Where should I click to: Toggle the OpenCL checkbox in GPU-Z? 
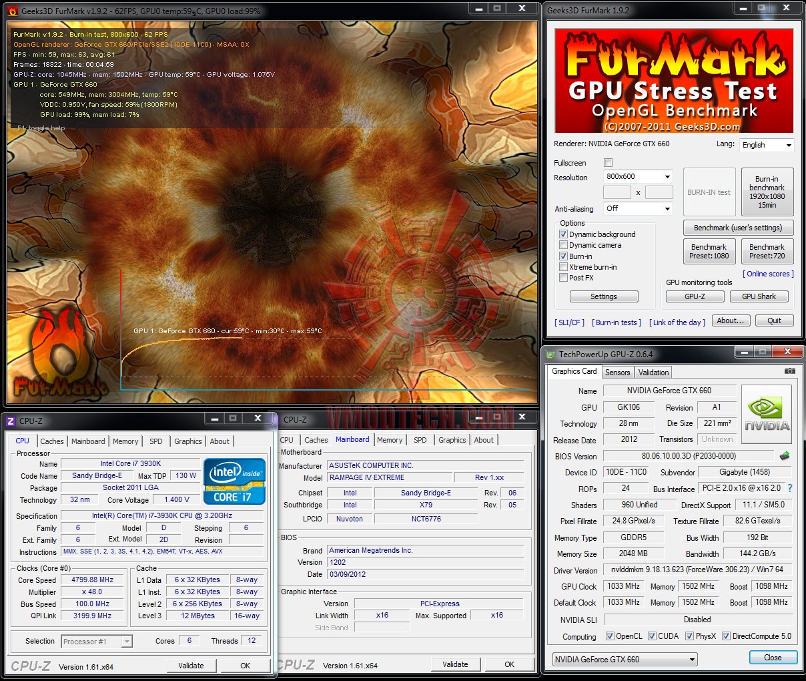click(610, 636)
